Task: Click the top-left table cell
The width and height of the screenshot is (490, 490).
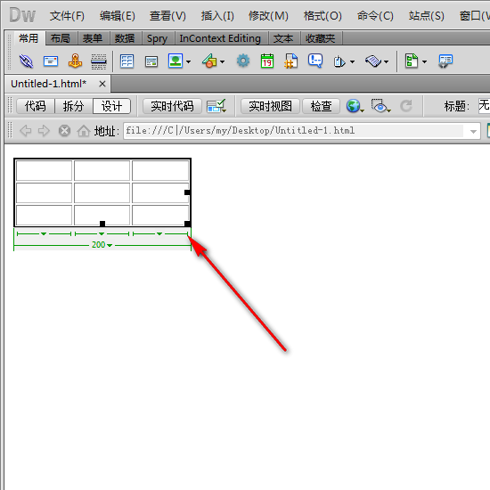Action: pyautogui.click(x=44, y=170)
